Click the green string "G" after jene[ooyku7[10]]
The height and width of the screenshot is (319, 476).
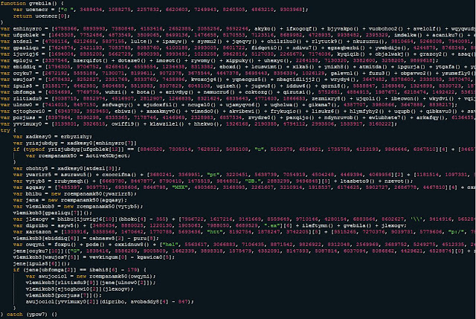tap(74, 251)
